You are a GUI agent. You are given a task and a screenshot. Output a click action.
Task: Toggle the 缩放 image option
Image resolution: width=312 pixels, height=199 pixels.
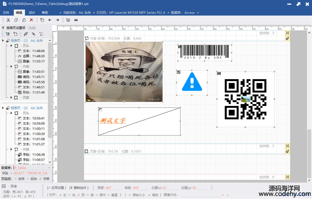153,195
